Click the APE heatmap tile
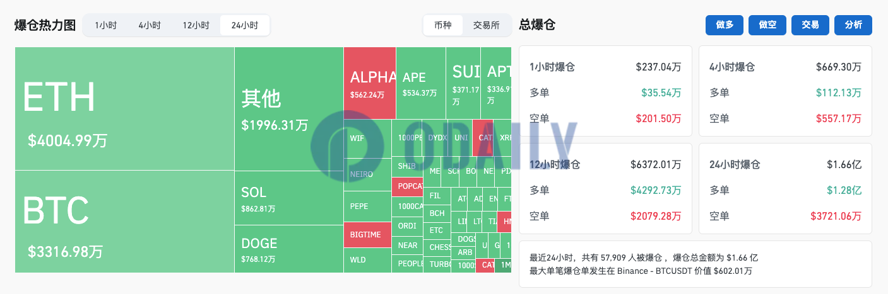 coord(420,83)
